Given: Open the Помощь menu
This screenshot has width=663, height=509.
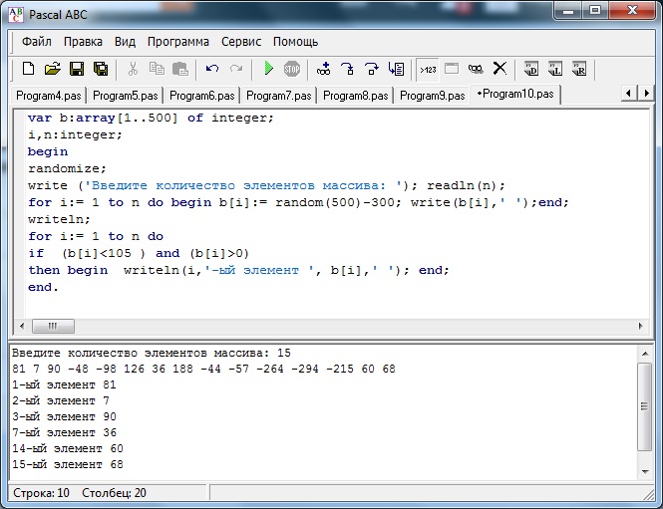Looking at the screenshot, I should (x=296, y=42).
